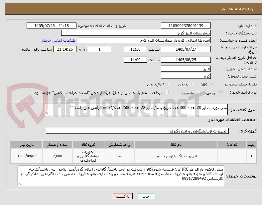Click the buyer name field بیمارستان البرز کرج
This screenshot has height=205, width=262.
click(136, 33)
